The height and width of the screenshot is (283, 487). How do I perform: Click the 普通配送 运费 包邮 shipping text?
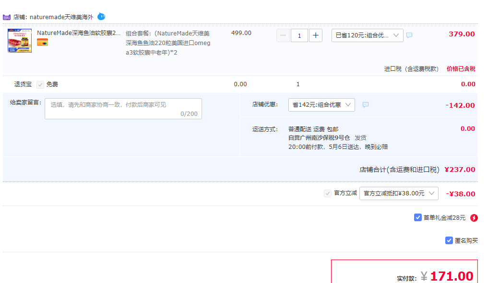313,129
